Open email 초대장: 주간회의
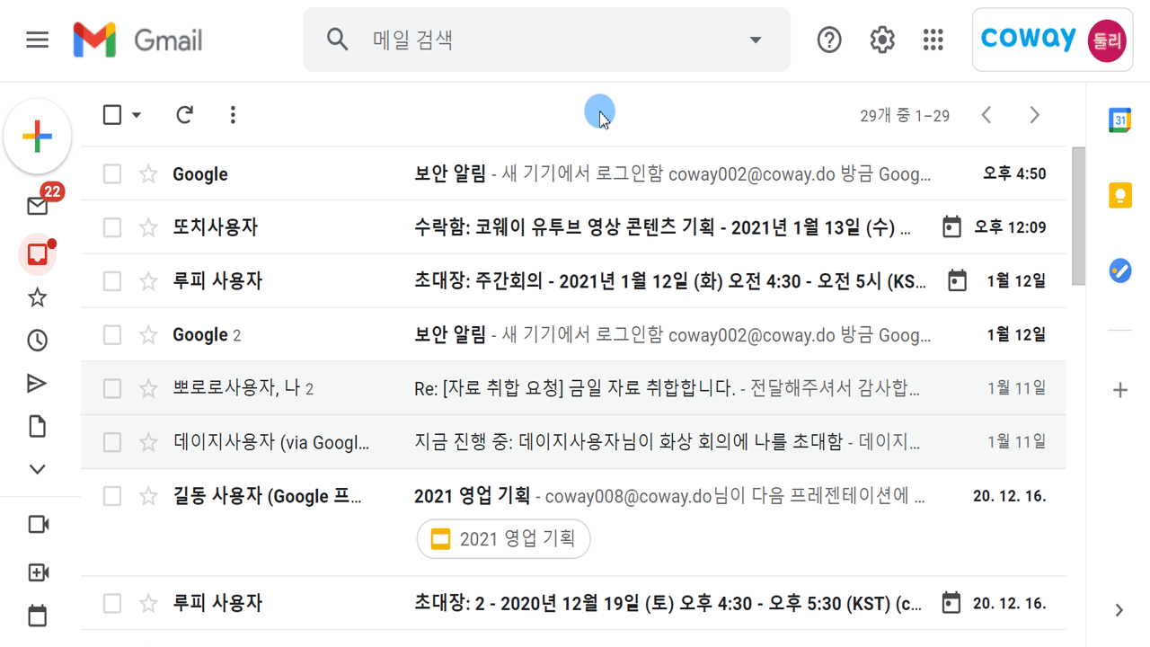 point(573,281)
